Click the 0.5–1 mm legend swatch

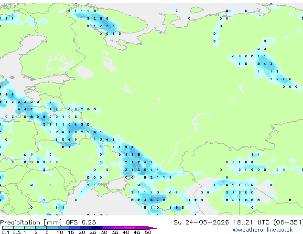(19, 228)
